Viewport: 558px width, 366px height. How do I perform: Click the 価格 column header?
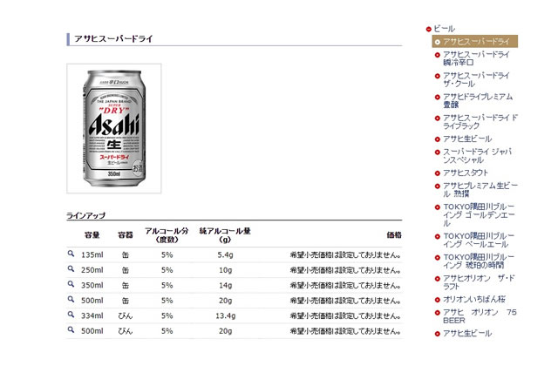(x=394, y=234)
